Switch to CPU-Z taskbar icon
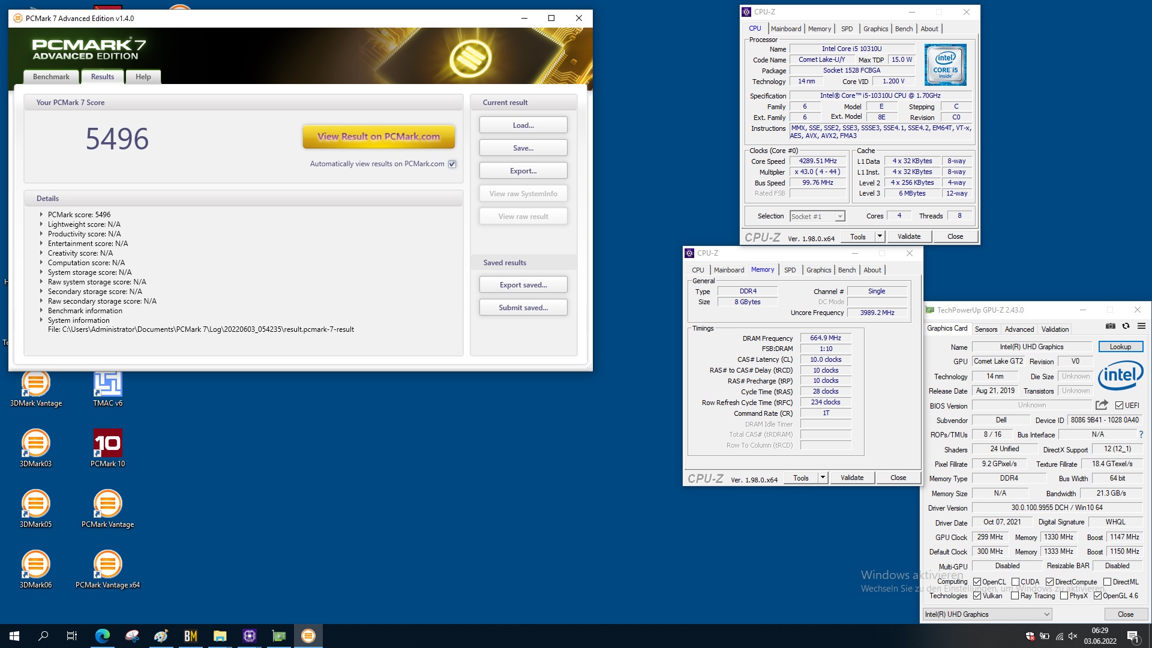The image size is (1152, 648). tap(250, 636)
